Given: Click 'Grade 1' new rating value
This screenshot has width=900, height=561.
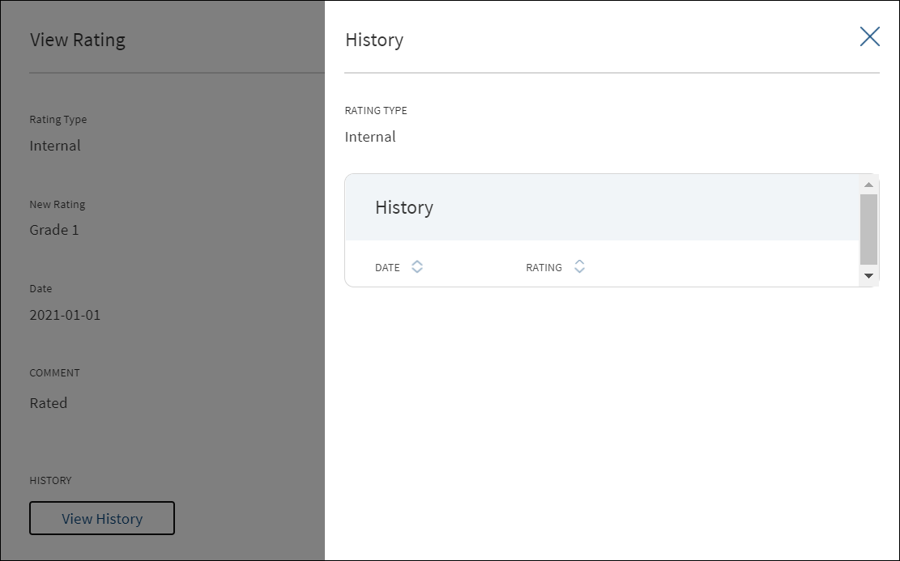Looking at the screenshot, I should point(54,230).
